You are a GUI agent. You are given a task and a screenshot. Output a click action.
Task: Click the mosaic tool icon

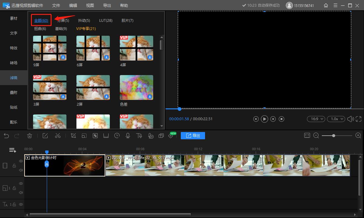(95, 136)
